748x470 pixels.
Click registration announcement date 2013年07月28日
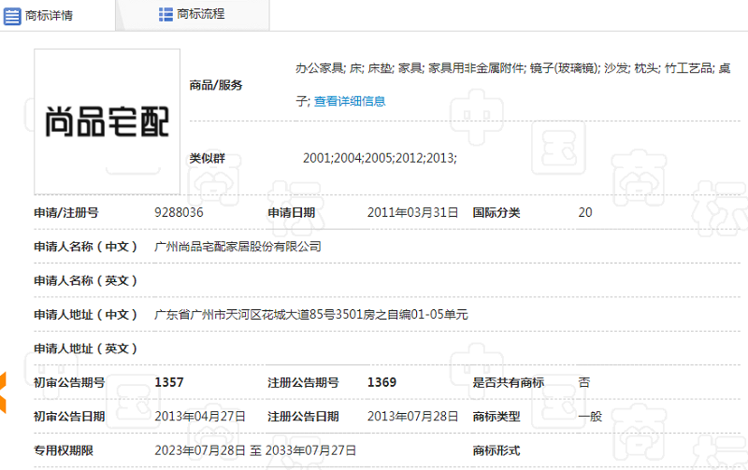(x=412, y=417)
